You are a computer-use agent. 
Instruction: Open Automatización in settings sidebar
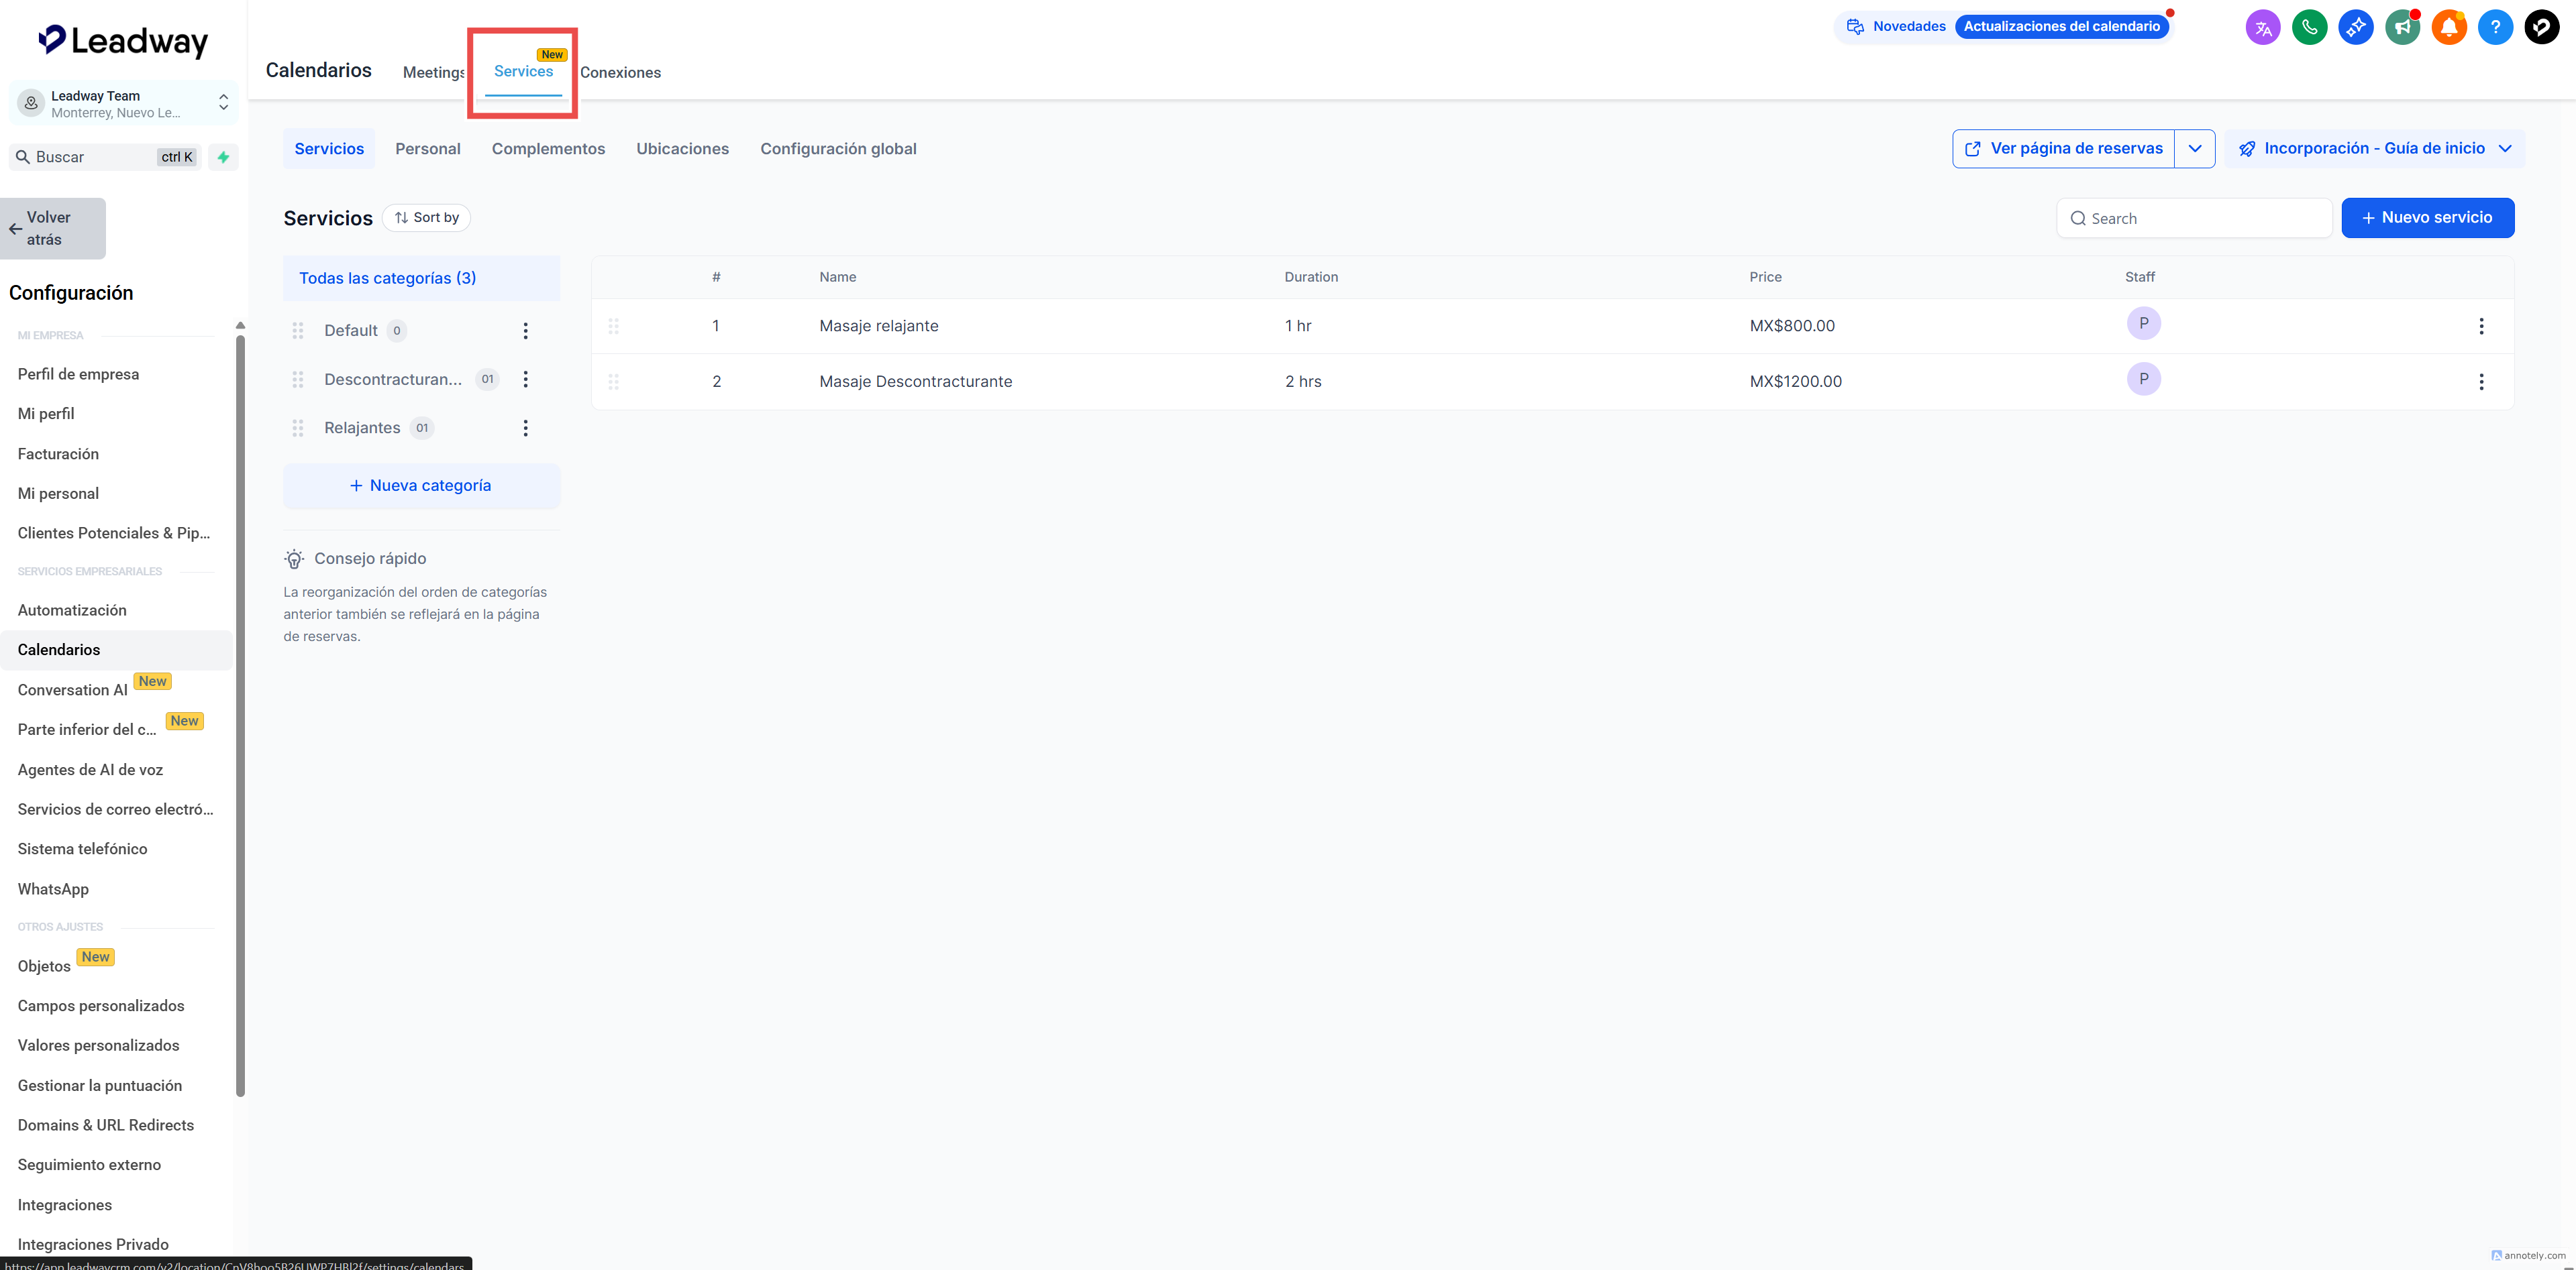[x=72, y=610]
